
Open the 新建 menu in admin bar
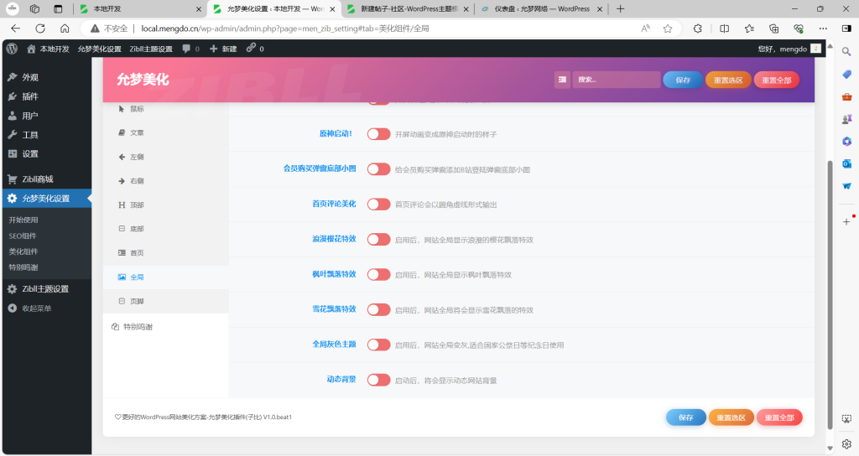point(223,49)
